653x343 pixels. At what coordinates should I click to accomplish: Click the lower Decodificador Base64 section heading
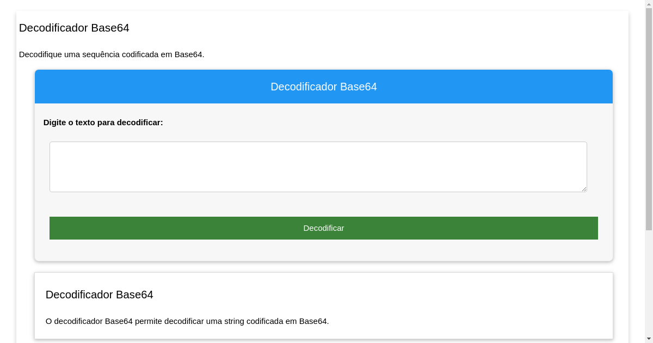coord(99,295)
